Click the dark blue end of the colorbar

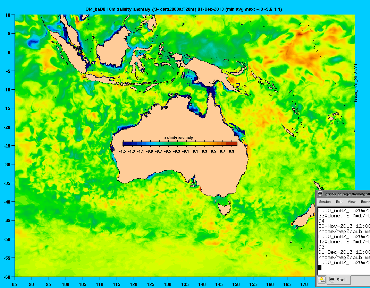coord(127,144)
